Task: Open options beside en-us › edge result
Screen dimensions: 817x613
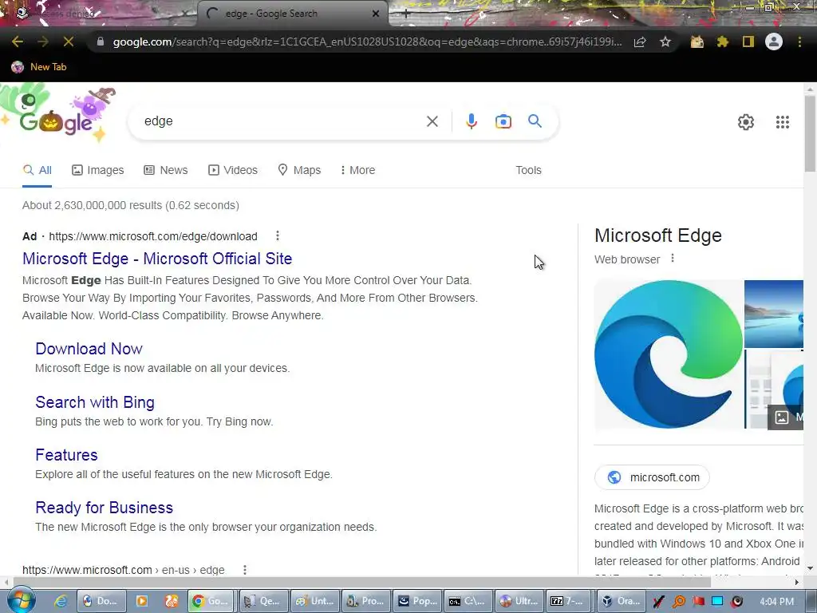Action: (x=245, y=570)
